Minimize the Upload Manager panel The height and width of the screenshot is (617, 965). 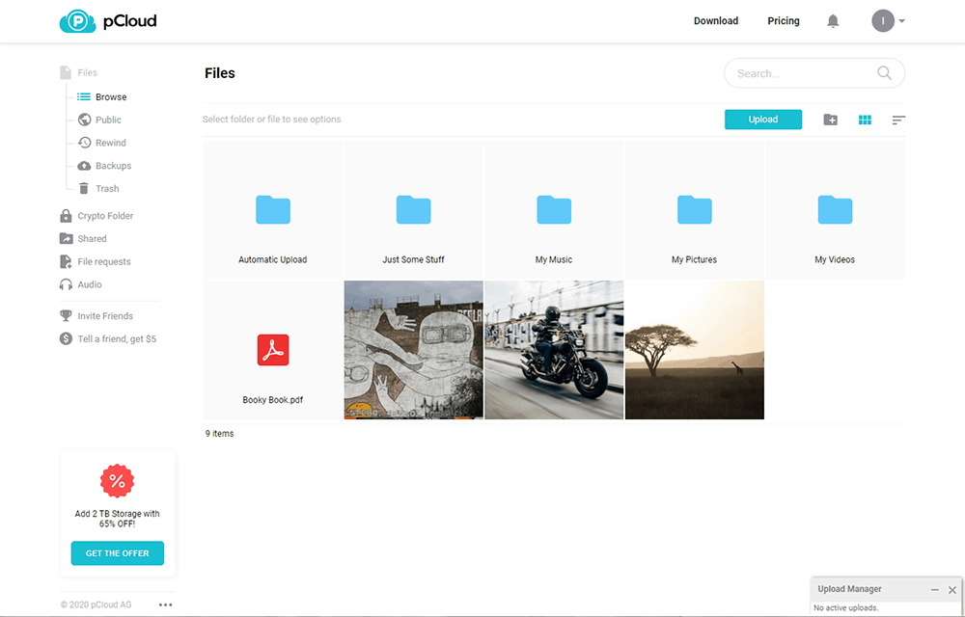(934, 589)
